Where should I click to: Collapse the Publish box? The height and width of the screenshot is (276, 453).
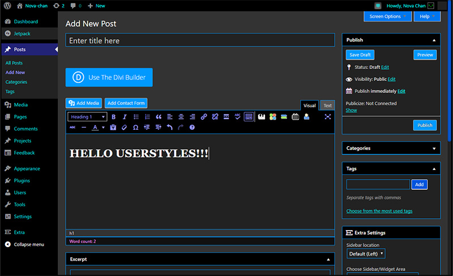point(434,40)
